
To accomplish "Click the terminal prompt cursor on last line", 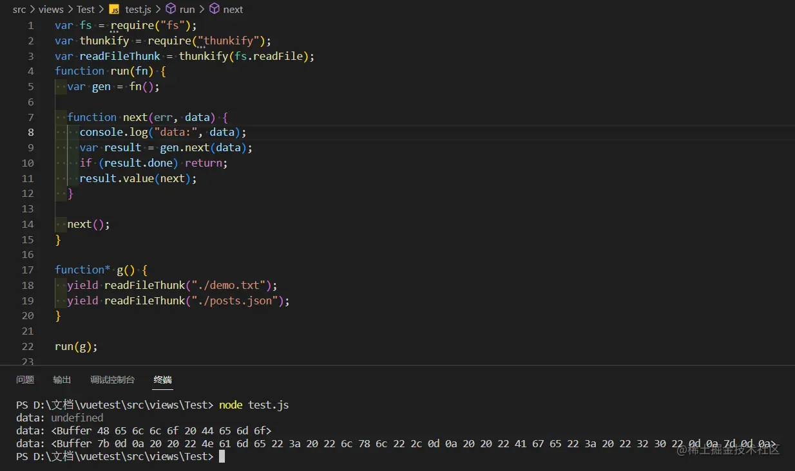I will point(222,457).
